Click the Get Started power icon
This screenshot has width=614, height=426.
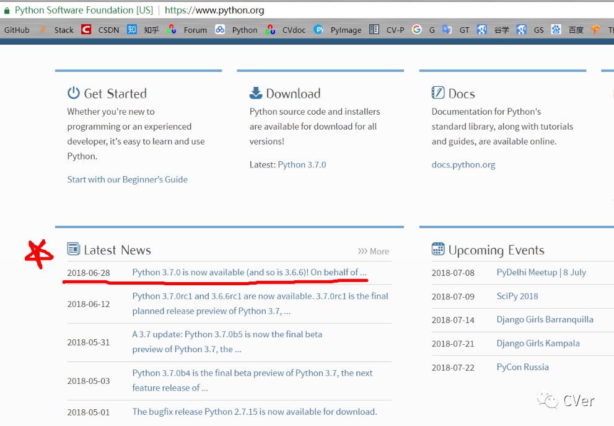(73, 93)
